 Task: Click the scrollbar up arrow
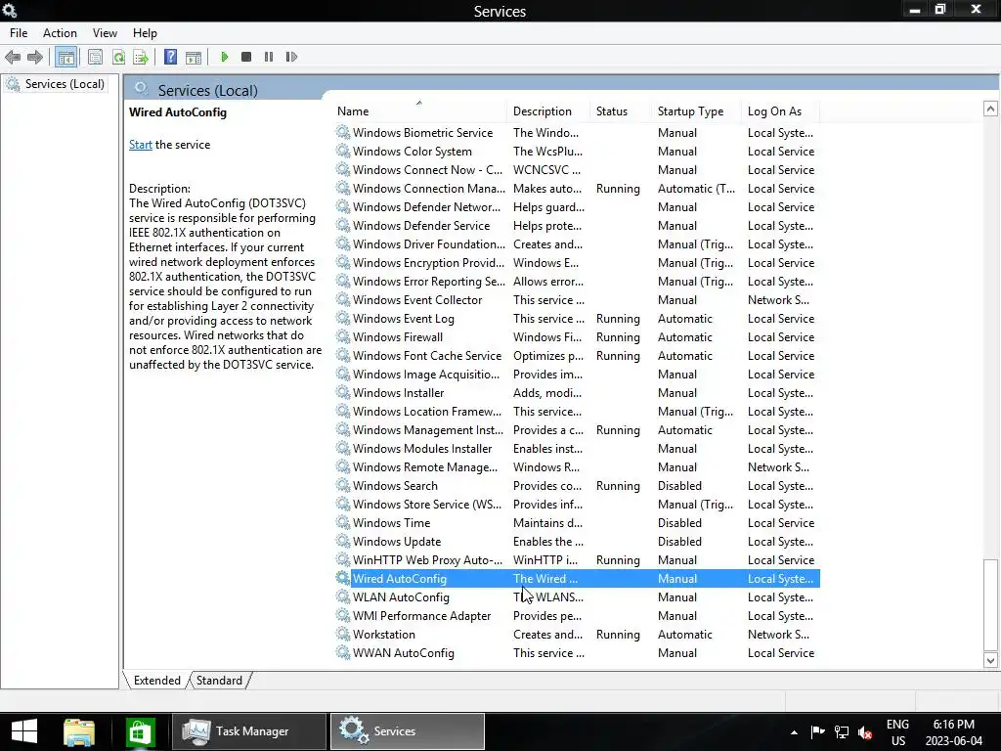[x=990, y=109]
